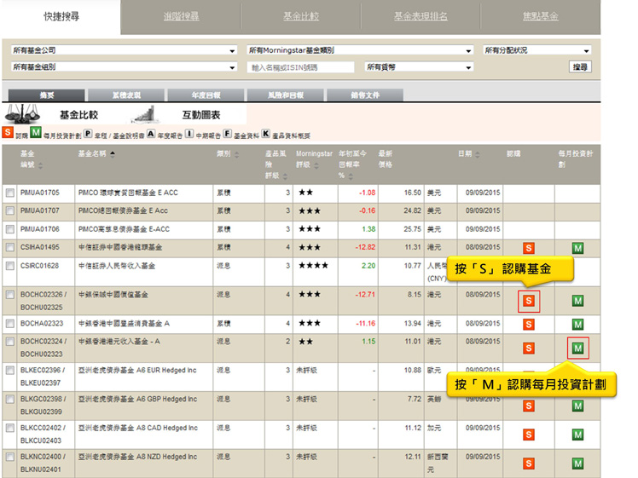Subscribe to BLKNC02400 with S icon
This screenshot has width=638, height=478.
point(529,464)
